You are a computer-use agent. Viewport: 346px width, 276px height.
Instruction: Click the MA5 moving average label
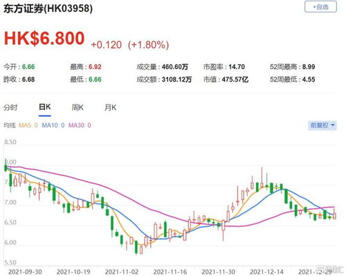click(28, 125)
